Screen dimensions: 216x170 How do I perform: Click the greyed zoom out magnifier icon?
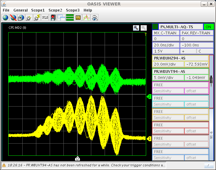point(144,28)
